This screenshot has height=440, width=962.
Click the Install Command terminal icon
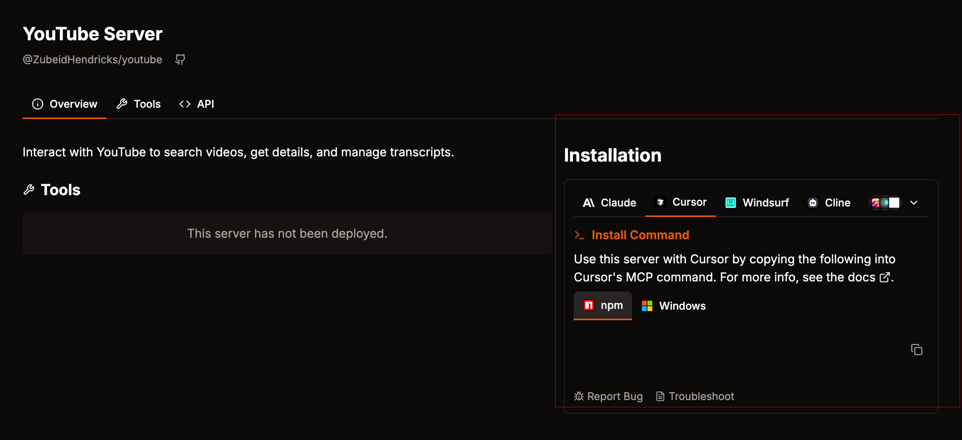(579, 235)
